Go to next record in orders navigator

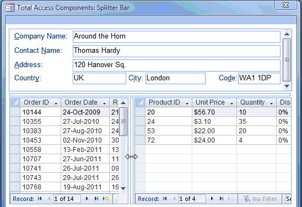coord(87,199)
